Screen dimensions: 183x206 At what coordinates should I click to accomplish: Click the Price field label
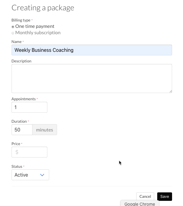tap(16, 144)
